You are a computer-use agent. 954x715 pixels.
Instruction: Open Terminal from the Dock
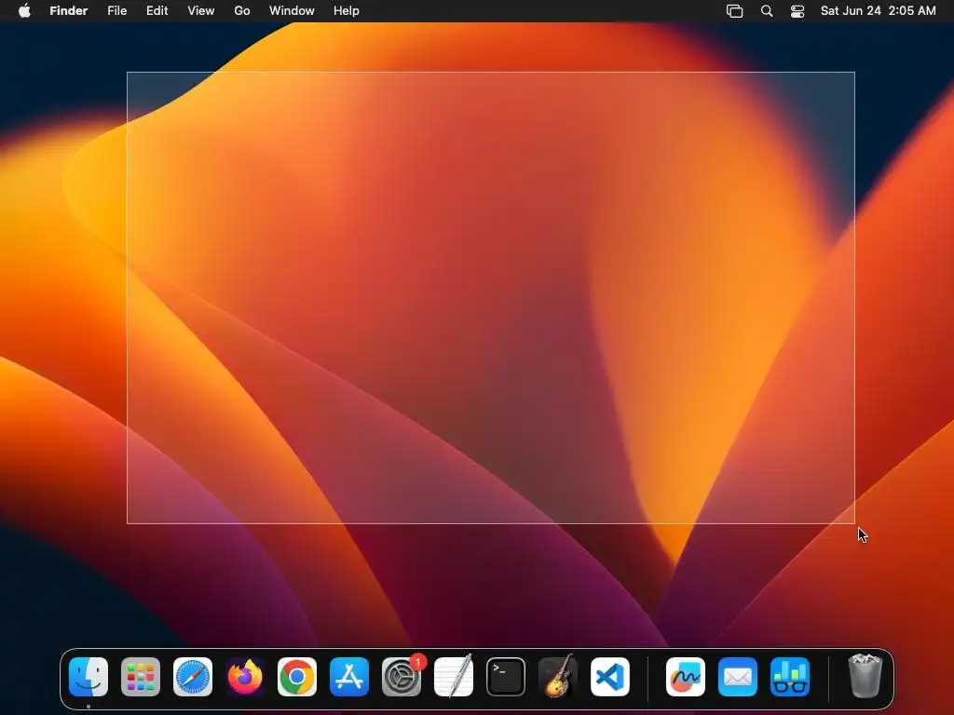[x=506, y=677]
